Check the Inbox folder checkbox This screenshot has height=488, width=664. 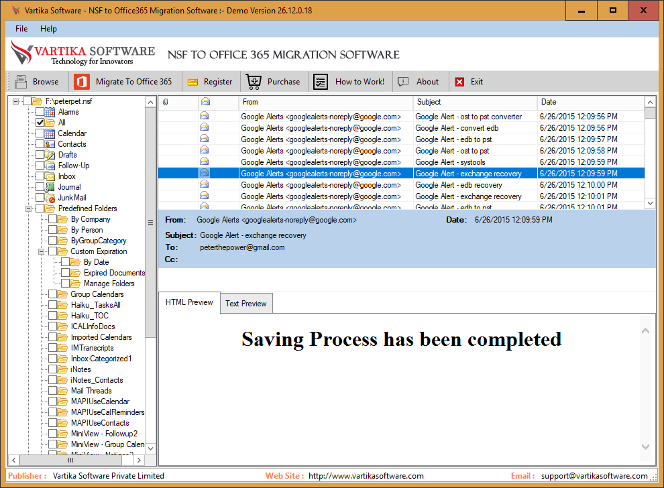click(40, 176)
